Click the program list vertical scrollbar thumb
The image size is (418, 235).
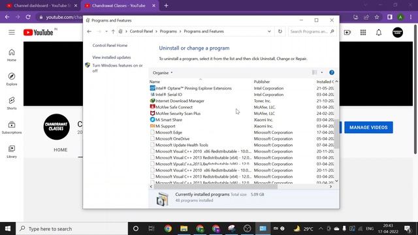click(337, 133)
